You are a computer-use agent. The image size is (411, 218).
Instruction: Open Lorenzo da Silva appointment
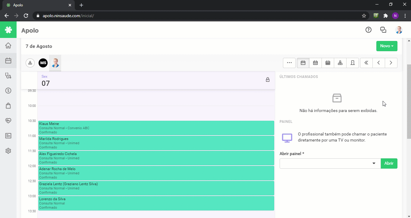point(156,203)
